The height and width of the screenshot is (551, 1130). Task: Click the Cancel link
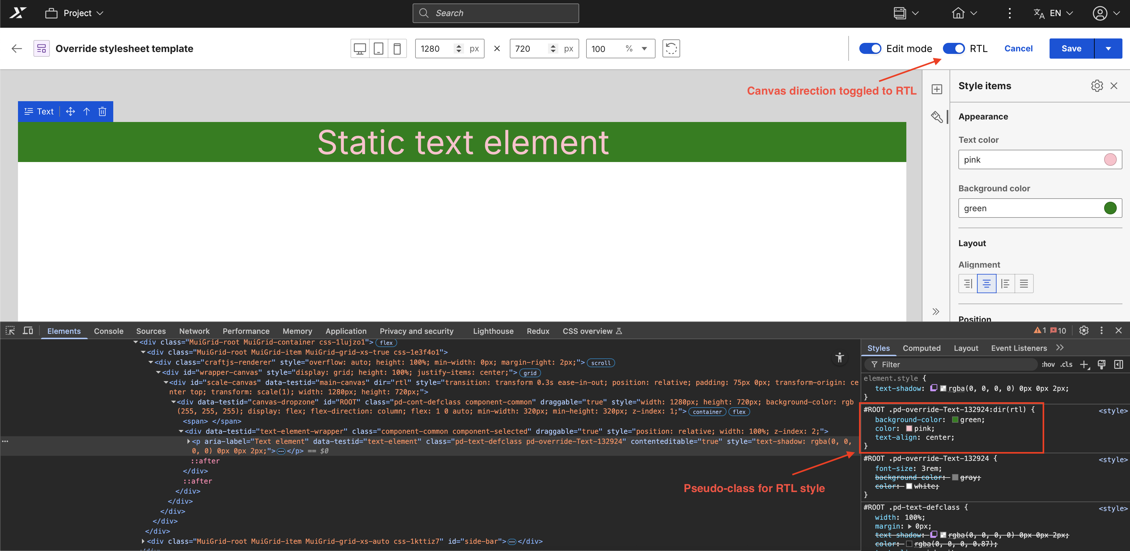pyautogui.click(x=1018, y=49)
